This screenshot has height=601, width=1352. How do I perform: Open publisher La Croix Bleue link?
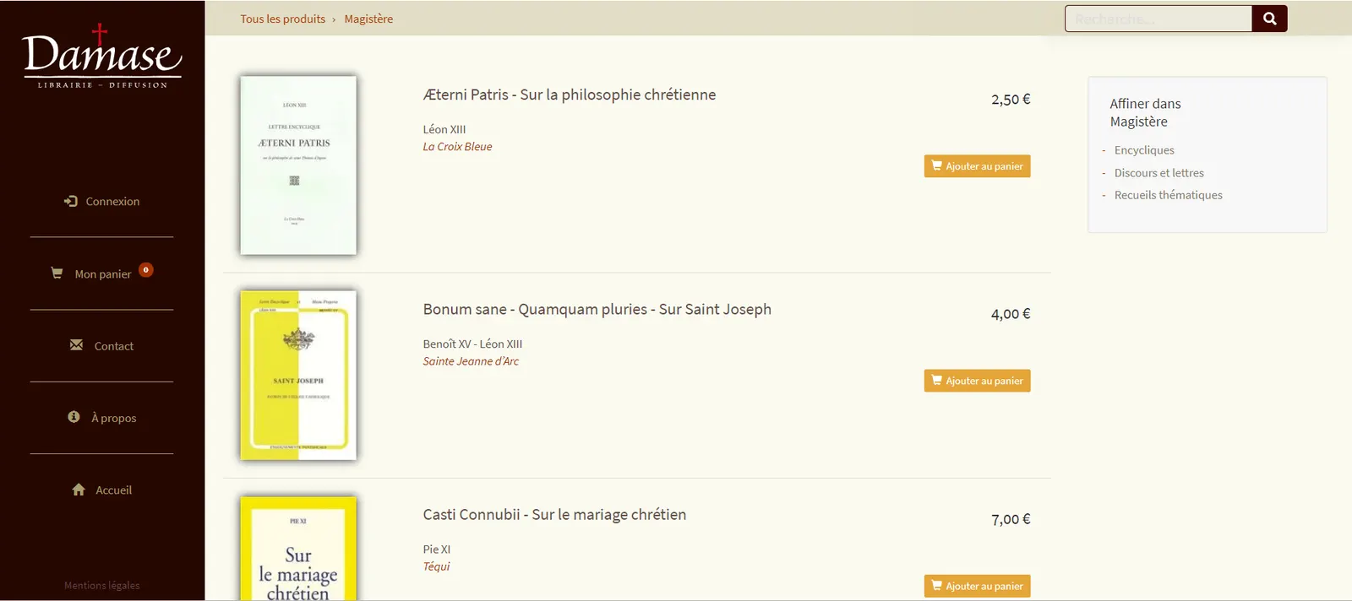[x=457, y=146]
